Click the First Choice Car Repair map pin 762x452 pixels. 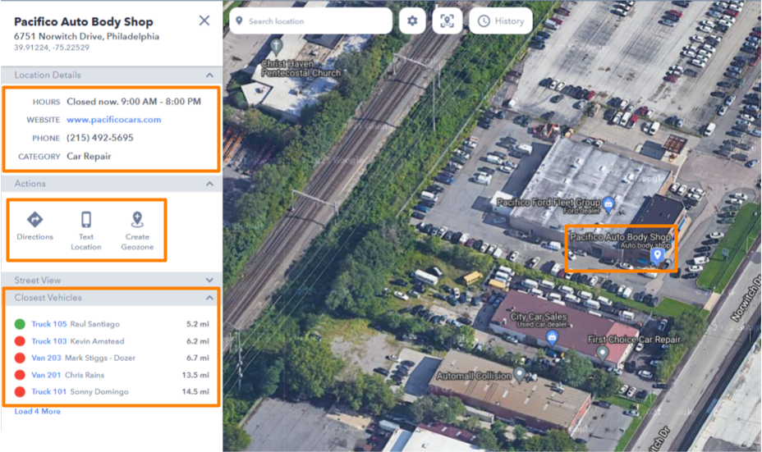(602, 354)
